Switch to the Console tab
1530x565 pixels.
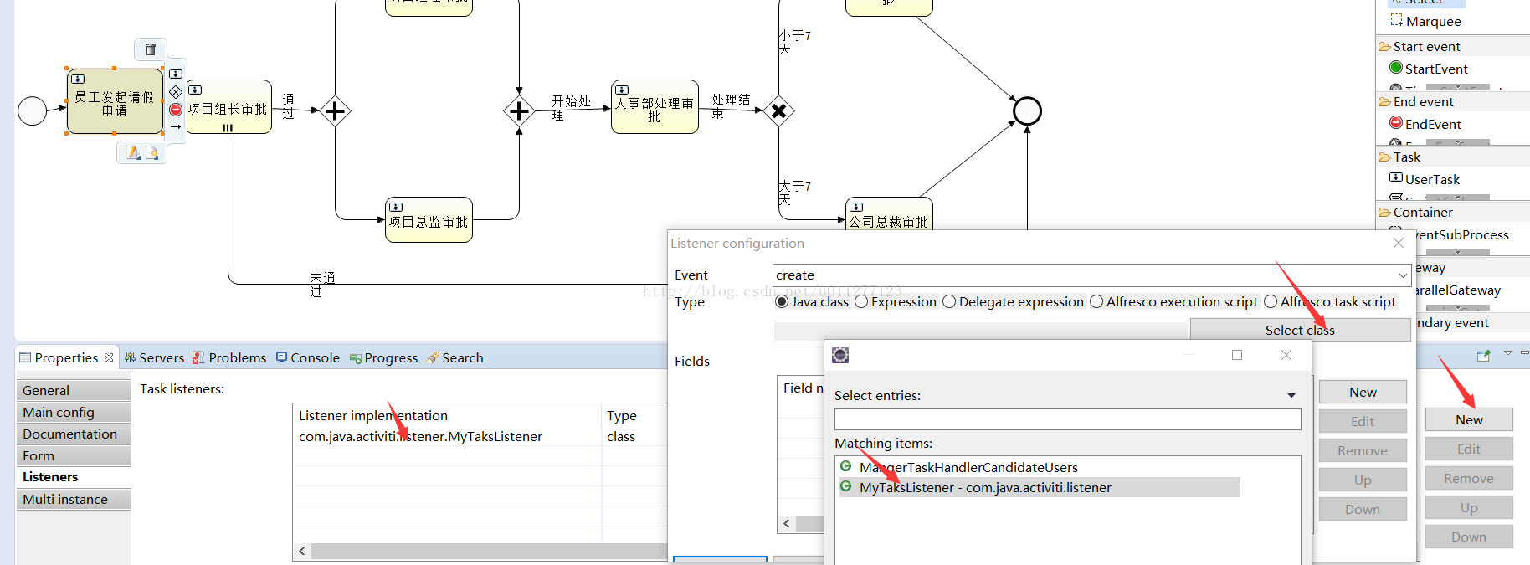(x=307, y=357)
